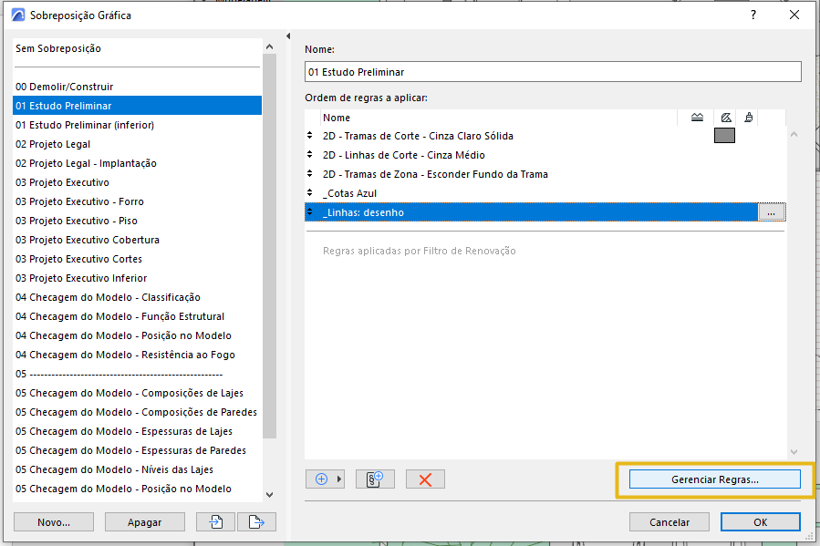Select Sem Sobreposição in the list
The width and height of the screenshot is (820, 546).
137,48
